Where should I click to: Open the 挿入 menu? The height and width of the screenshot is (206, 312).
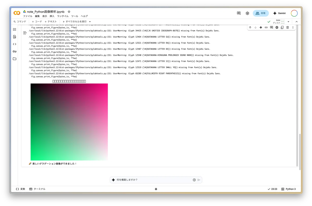[52, 16]
